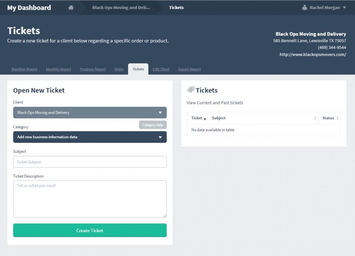
Task: Click the Category Help button
Action: tap(153, 125)
